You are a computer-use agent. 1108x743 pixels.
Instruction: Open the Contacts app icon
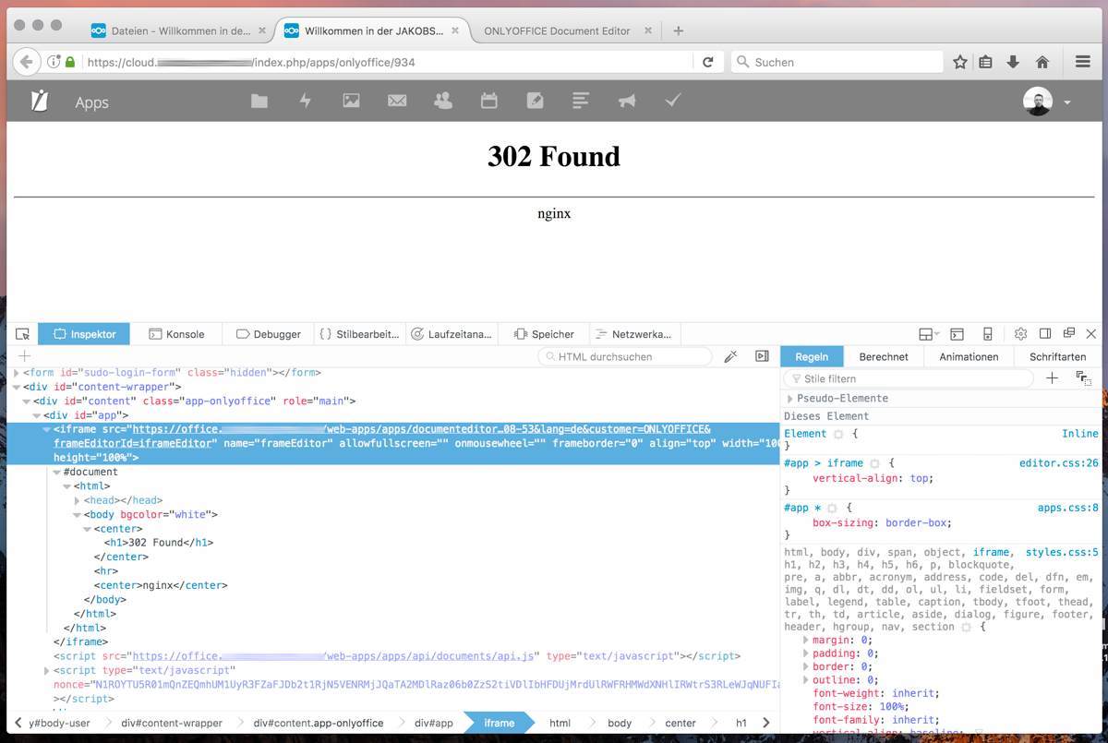[443, 101]
